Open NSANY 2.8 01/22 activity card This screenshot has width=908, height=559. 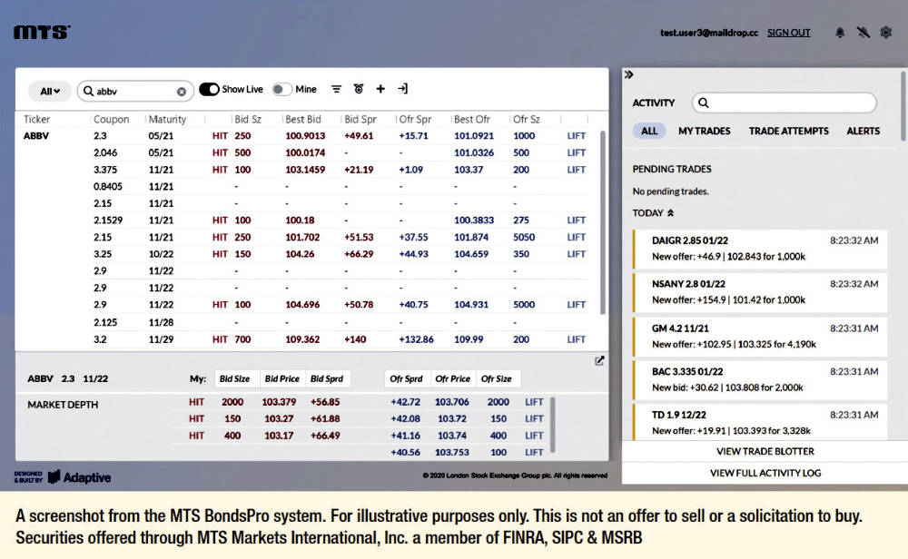(760, 292)
